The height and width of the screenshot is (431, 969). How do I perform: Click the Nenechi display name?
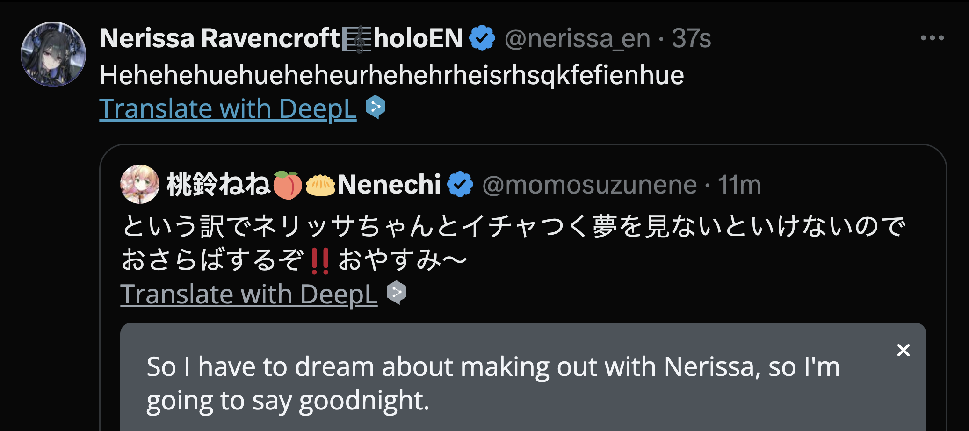(x=389, y=184)
